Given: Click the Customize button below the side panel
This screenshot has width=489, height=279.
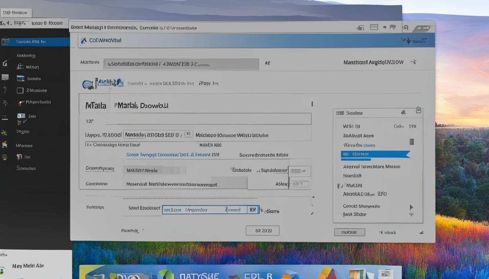Looking at the screenshot, I should point(349,232).
